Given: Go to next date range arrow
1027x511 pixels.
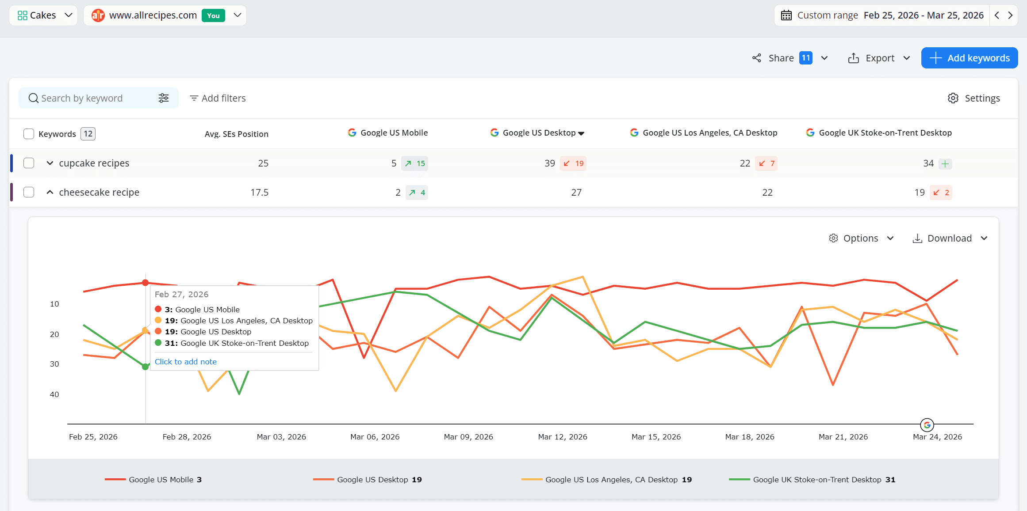Looking at the screenshot, I should pos(1010,15).
